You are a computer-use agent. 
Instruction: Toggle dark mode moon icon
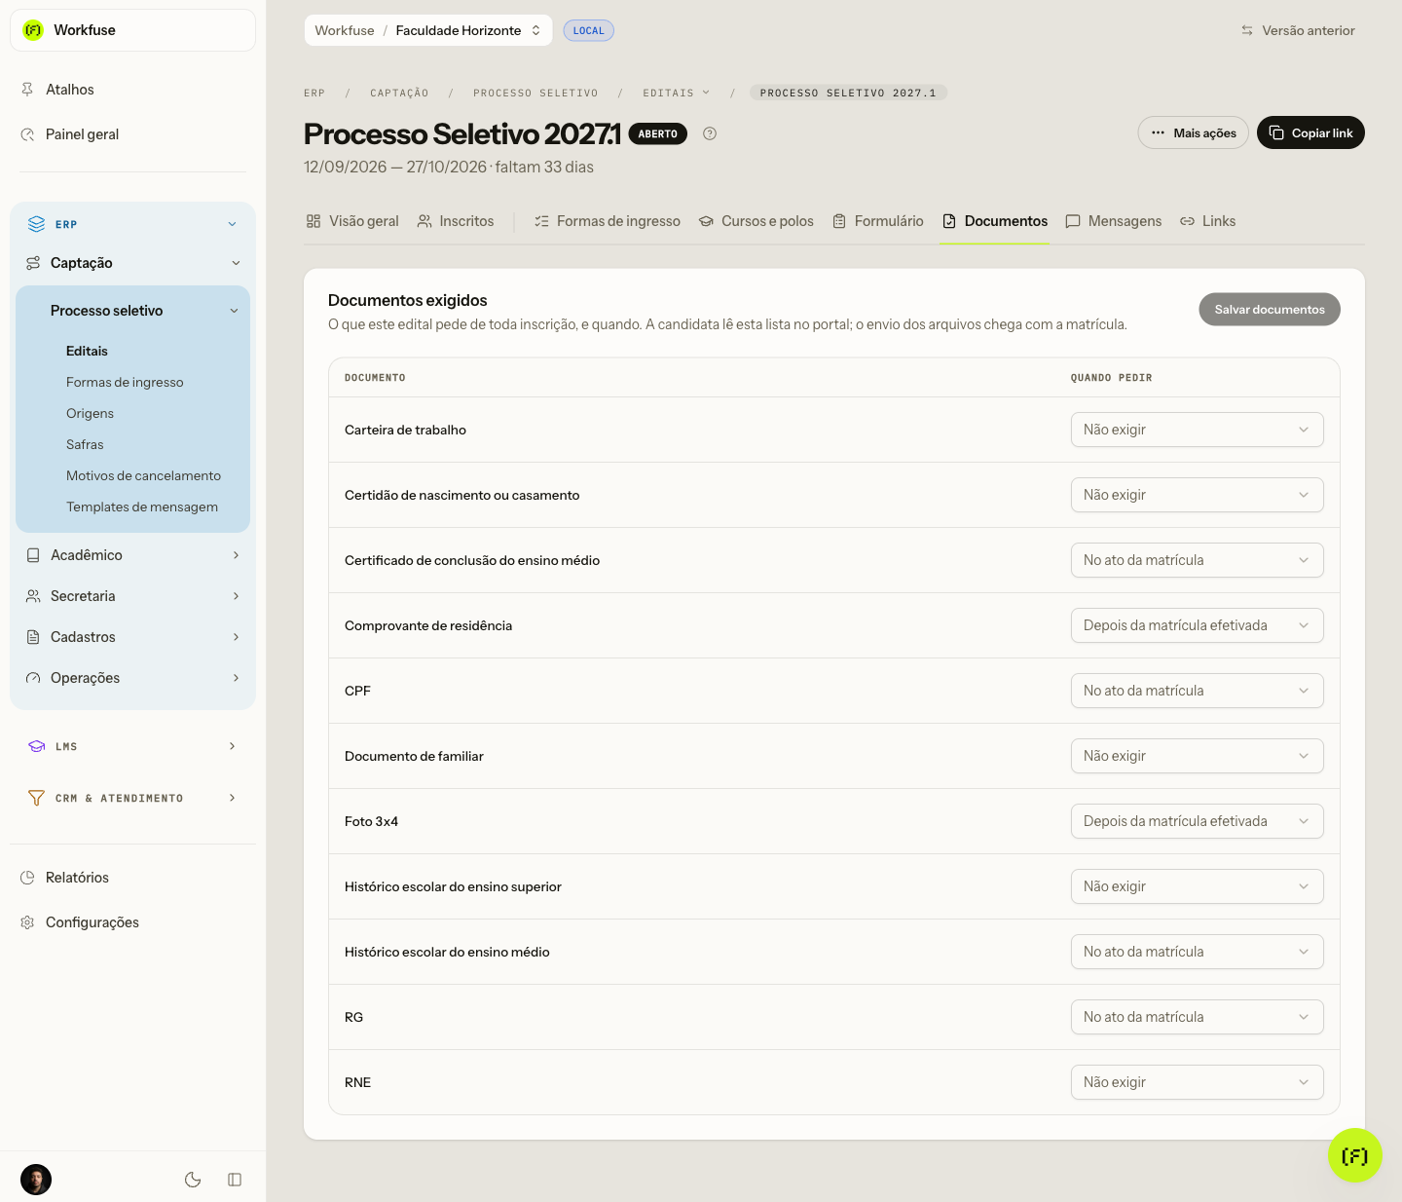[x=193, y=1180]
